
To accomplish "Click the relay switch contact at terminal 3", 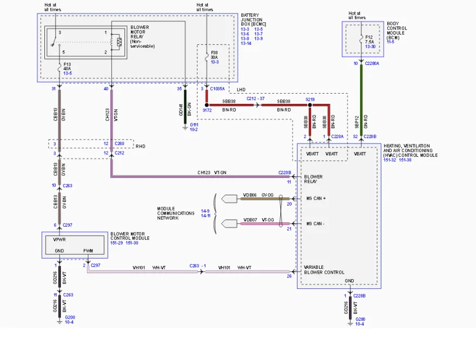I will tap(54, 42).
